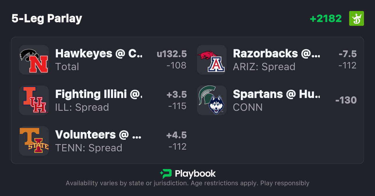Image resolution: width=375 pixels, height=196 pixels.
Task: Click the 5-Leg Parlay heading
Action: coord(47,19)
